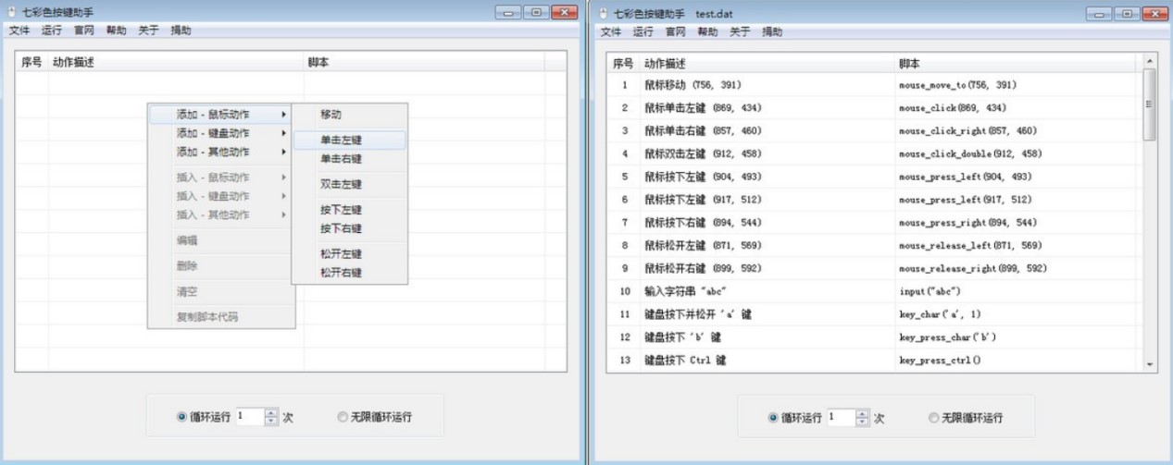Screen dimensions: 1173x465
Task: Choose 按下左键 from the submenu
Action: (349, 210)
